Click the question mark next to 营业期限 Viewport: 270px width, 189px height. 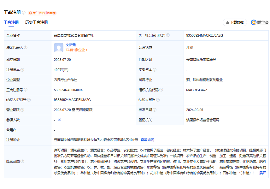tap(22, 110)
